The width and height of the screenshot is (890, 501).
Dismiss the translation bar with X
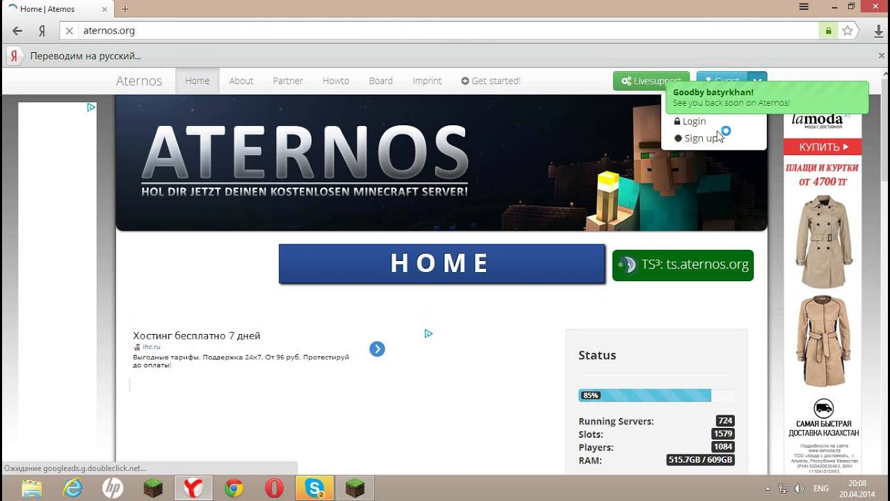(882, 56)
